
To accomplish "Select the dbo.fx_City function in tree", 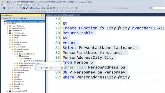I will (25, 56).
